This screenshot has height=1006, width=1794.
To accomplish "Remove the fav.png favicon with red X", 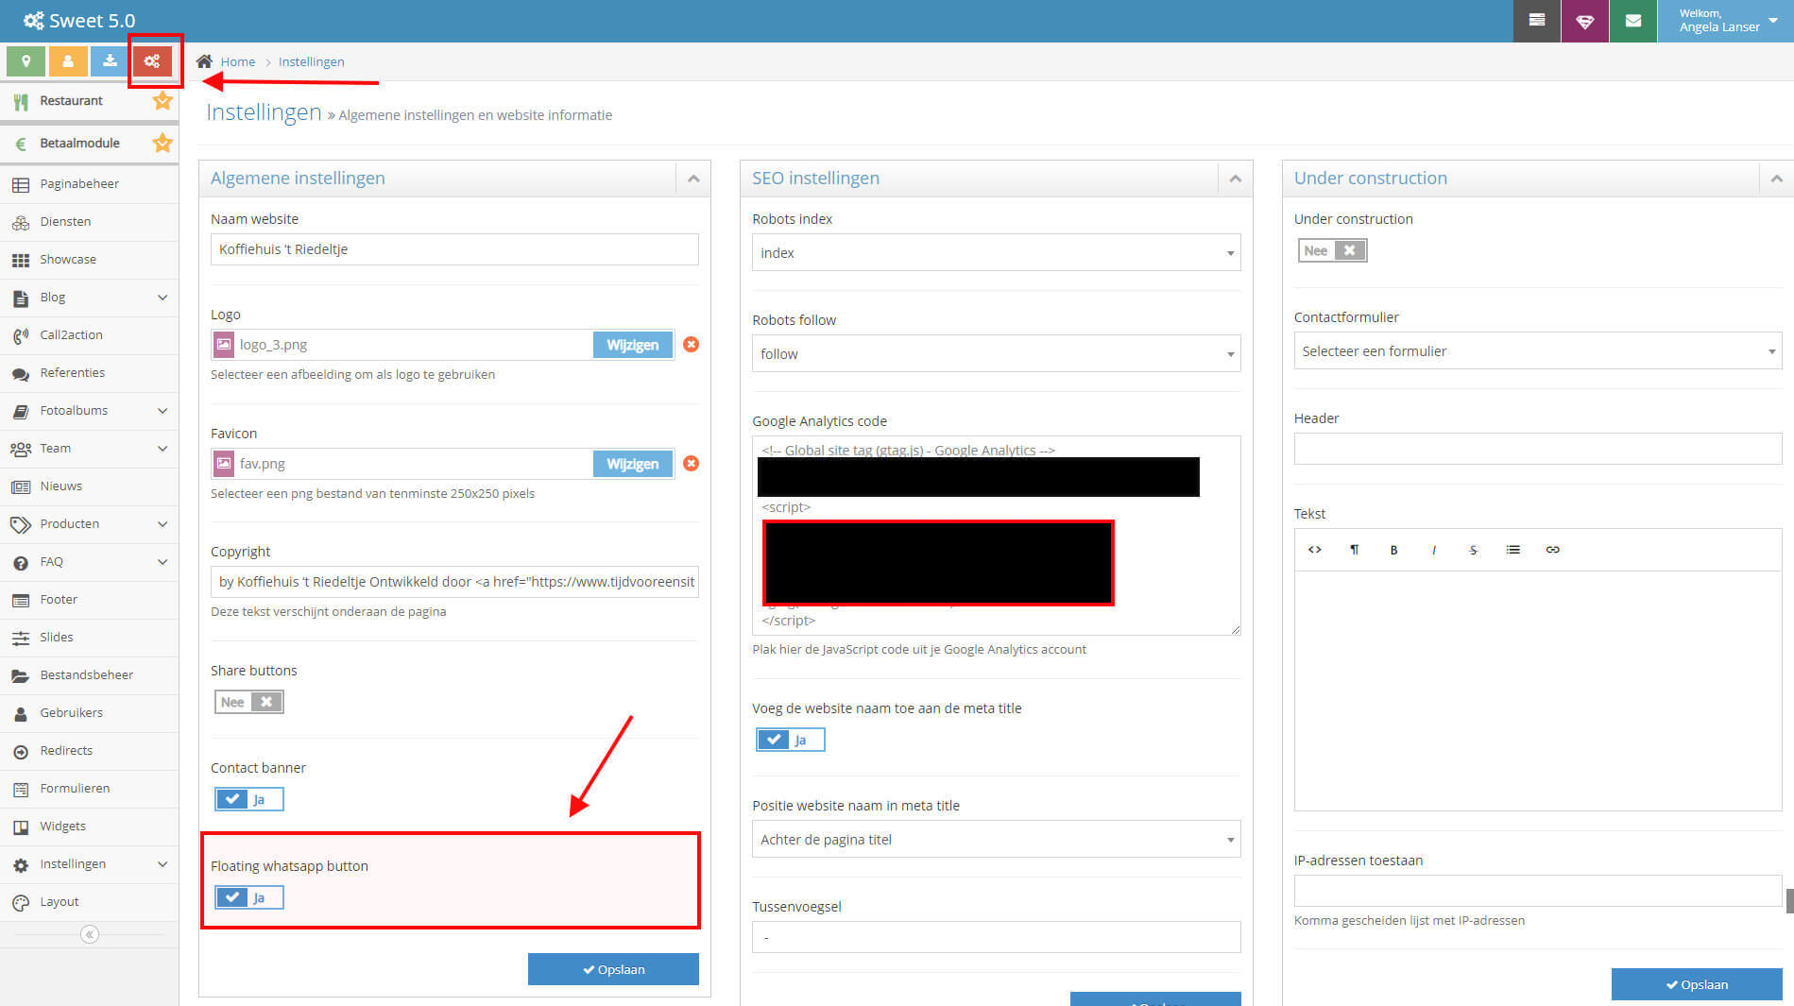I will click(692, 464).
